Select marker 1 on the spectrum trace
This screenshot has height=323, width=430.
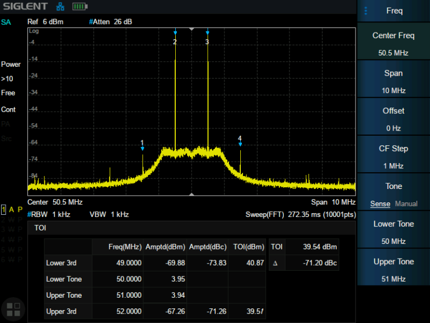point(142,148)
